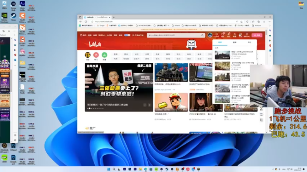Open Steam from the taskbar
Image resolution: width=307 pixels, height=172 pixels.
pos(167,169)
